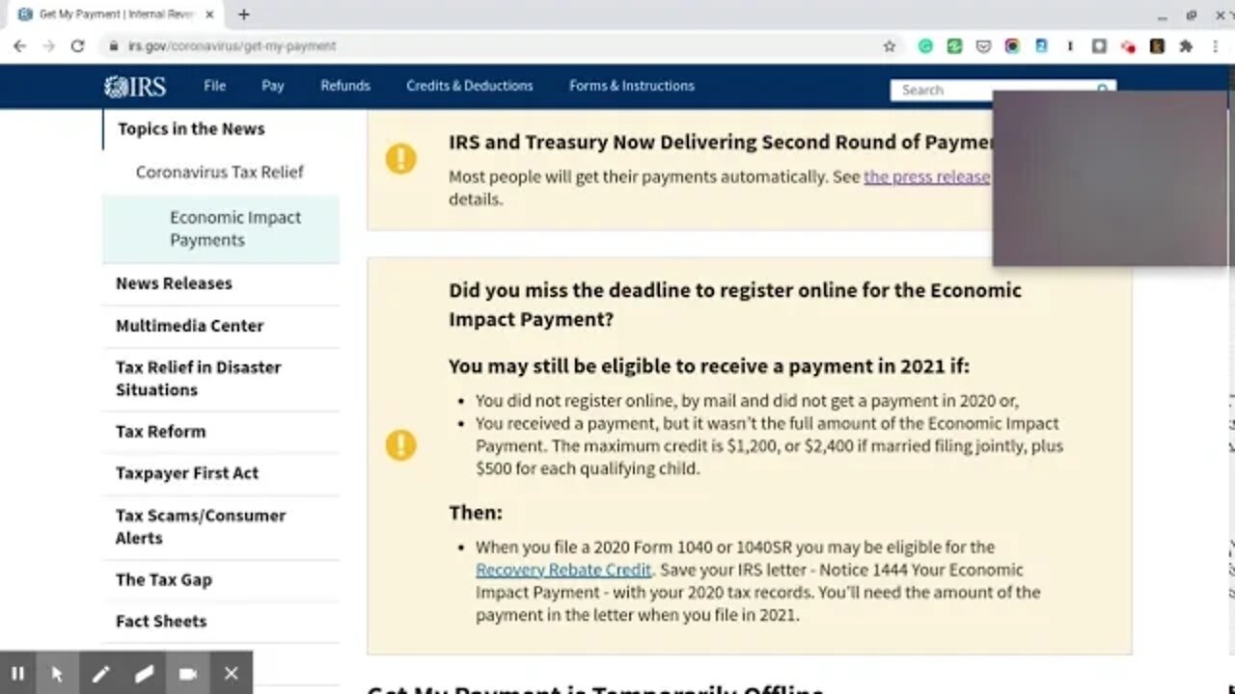Click the Chrome lock site info icon
Screen dimensions: 1235x694
coord(114,45)
